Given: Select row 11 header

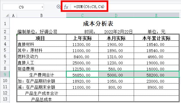Looking at the screenshot, I should click(x=5, y=87).
